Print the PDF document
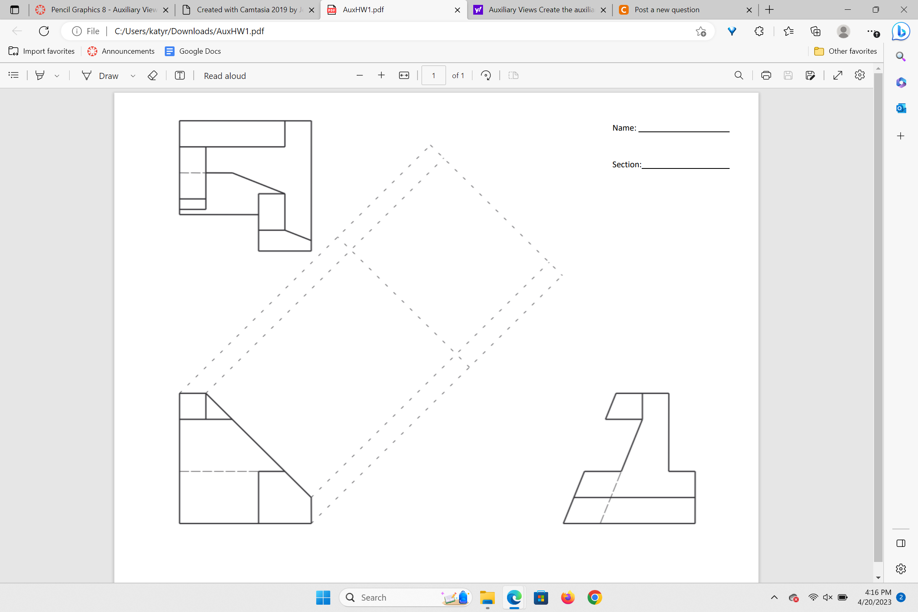The height and width of the screenshot is (612, 918). (766, 76)
